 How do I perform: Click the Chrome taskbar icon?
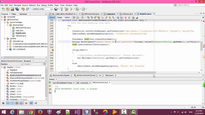click(x=31, y=112)
